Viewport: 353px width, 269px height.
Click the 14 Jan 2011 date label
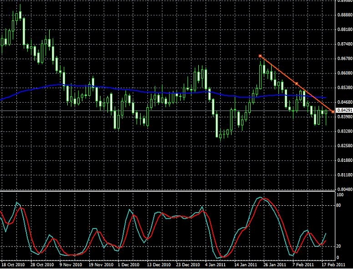pos(246,264)
